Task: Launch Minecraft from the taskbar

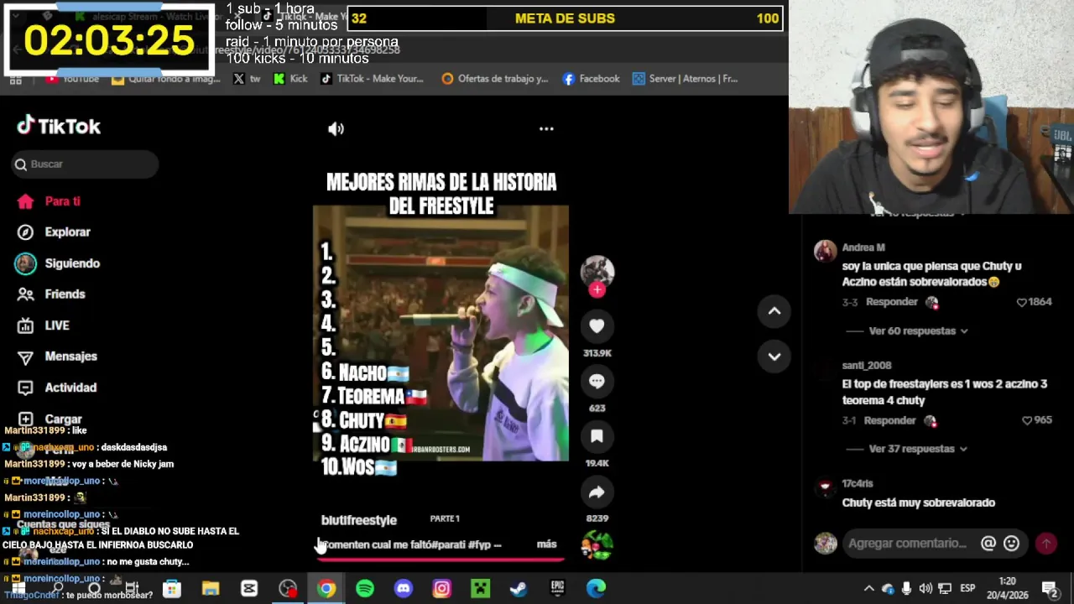Action: tap(480, 589)
